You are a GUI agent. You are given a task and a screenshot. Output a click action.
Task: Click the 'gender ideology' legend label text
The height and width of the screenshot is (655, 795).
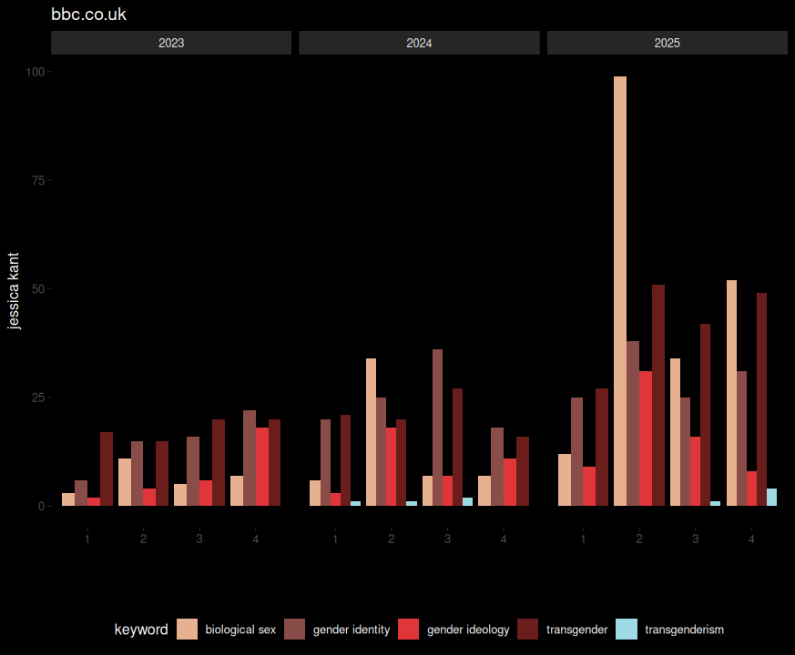point(468,630)
